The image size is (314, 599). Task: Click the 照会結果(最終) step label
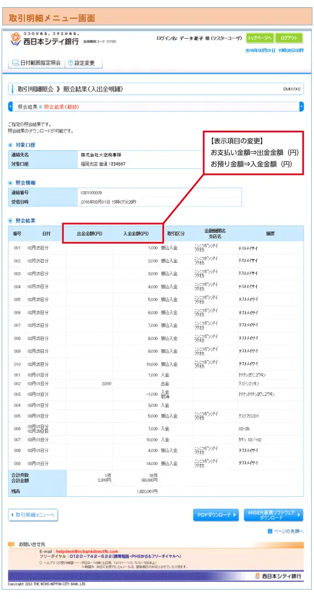pos(61,107)
